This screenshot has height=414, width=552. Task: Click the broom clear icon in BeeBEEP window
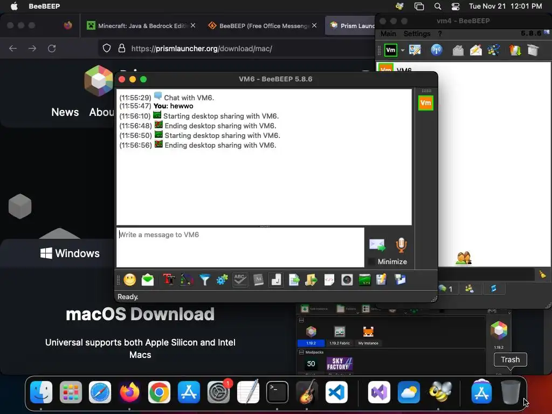[542, 274]
